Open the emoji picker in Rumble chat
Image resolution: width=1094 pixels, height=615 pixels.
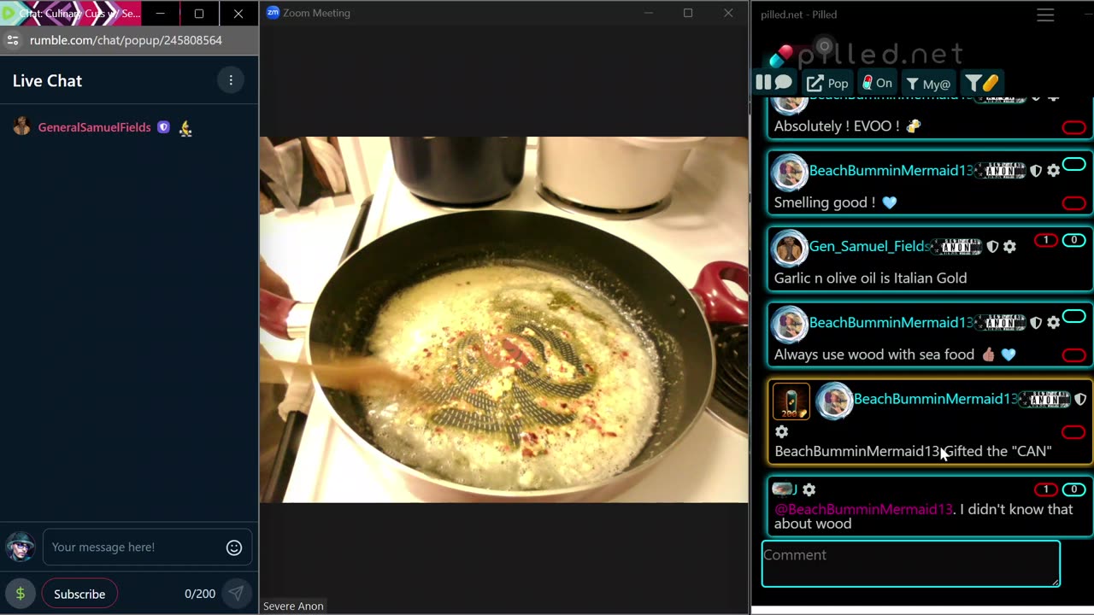tap(234, 548)
